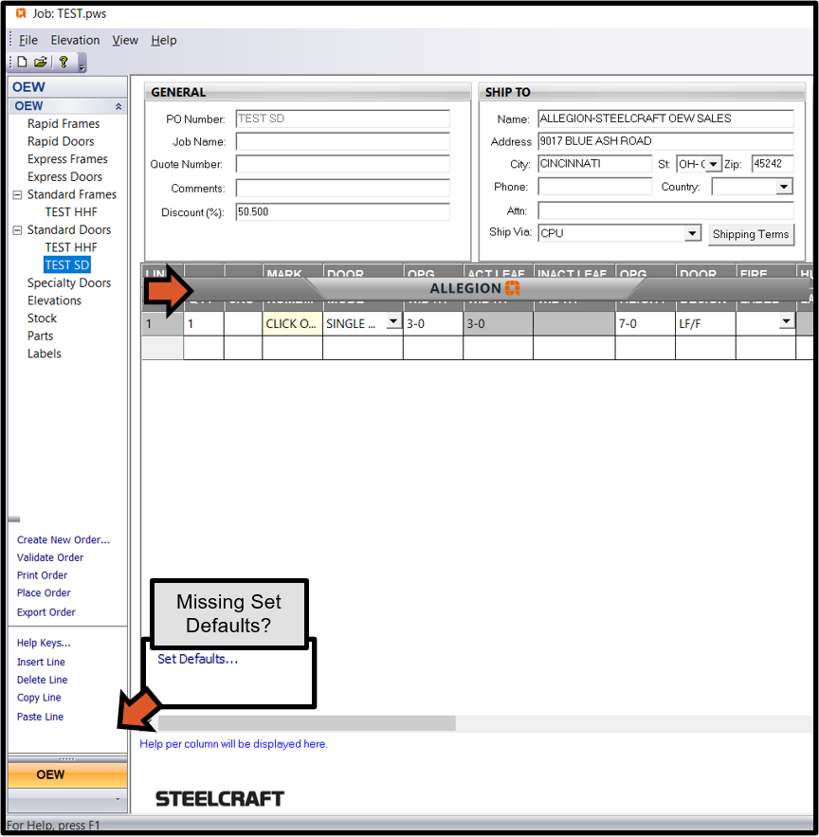Click the line 1 row header cell
The height and width of the screenshot is (837, 819).
(x=162, y=323)
